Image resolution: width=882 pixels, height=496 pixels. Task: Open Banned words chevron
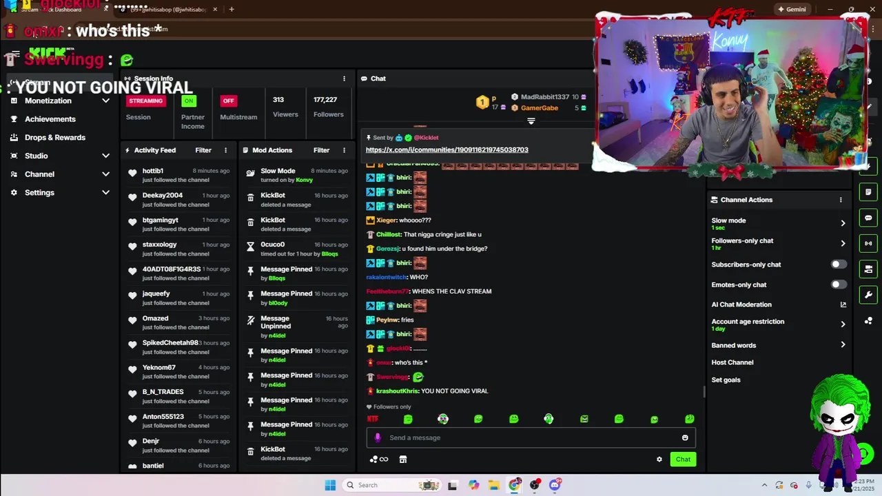(x=843, y=345)
